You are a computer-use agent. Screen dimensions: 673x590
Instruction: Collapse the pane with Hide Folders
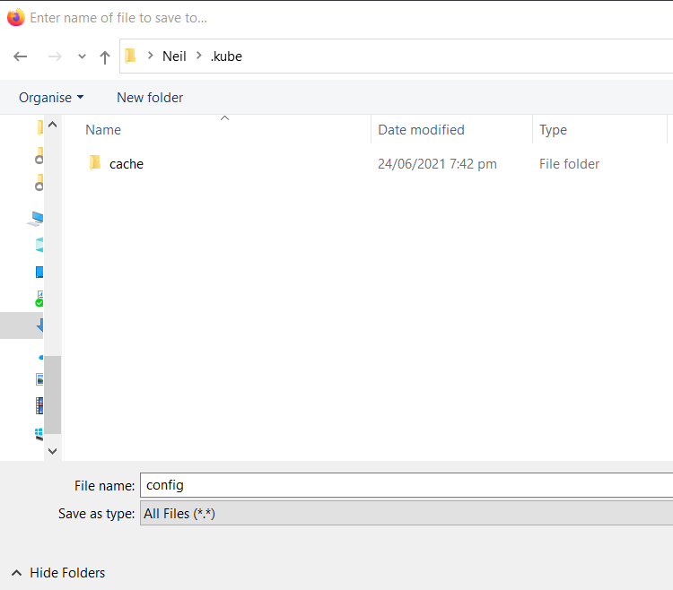point(58,573)
